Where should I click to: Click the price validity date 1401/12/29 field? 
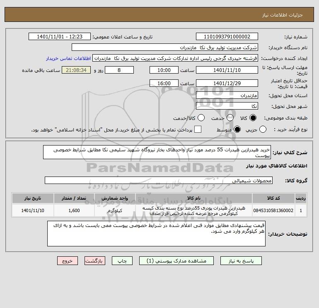tap(227, 83)
